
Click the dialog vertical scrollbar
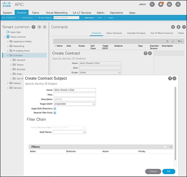[x=175, y=124]
